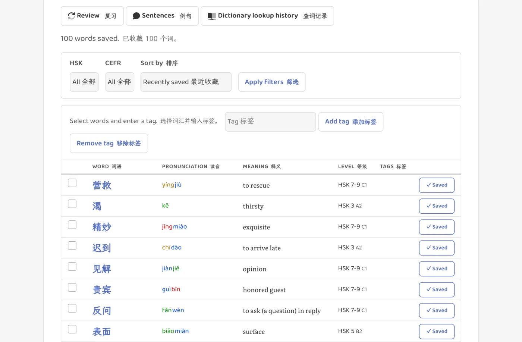Open the word 营救
The height and width of the screenshot is (342, 522).
pyautogui.click(x=102, y=185)
